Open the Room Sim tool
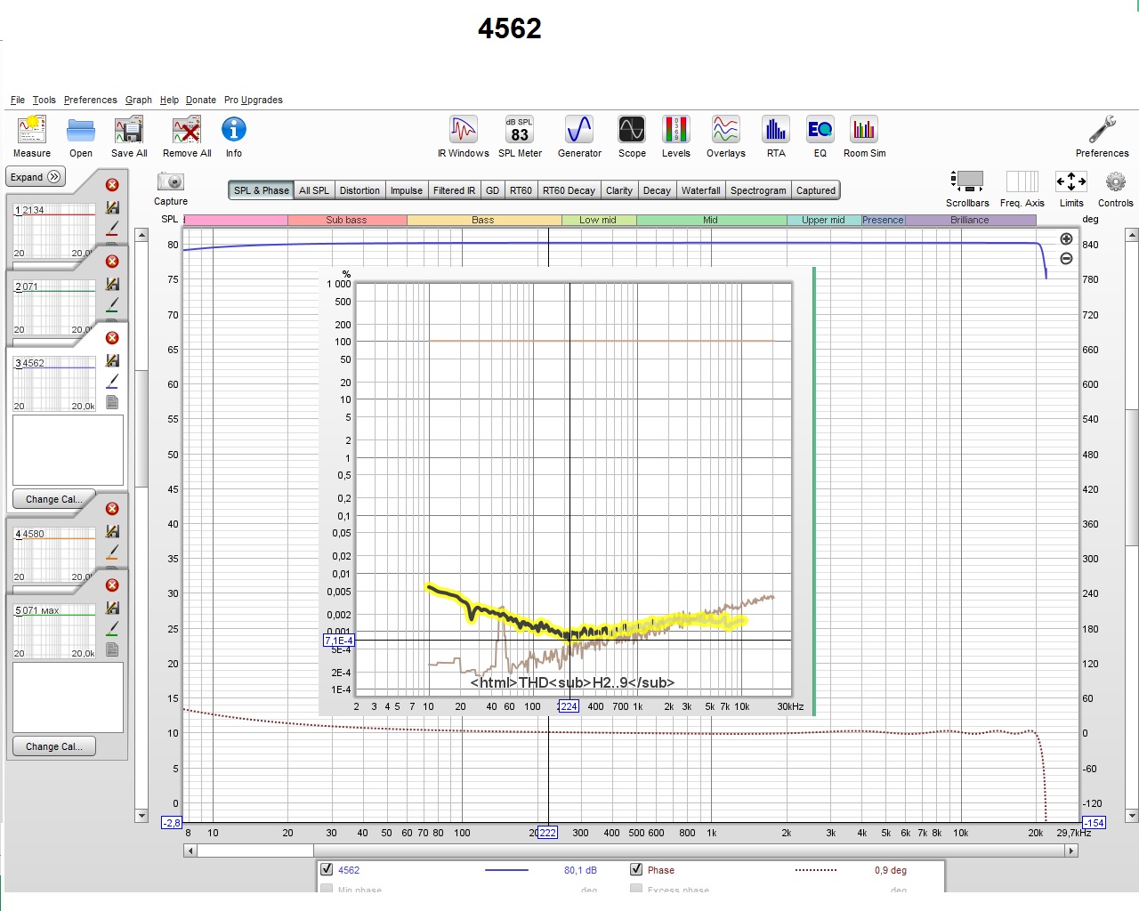 [x=864, y=130]
